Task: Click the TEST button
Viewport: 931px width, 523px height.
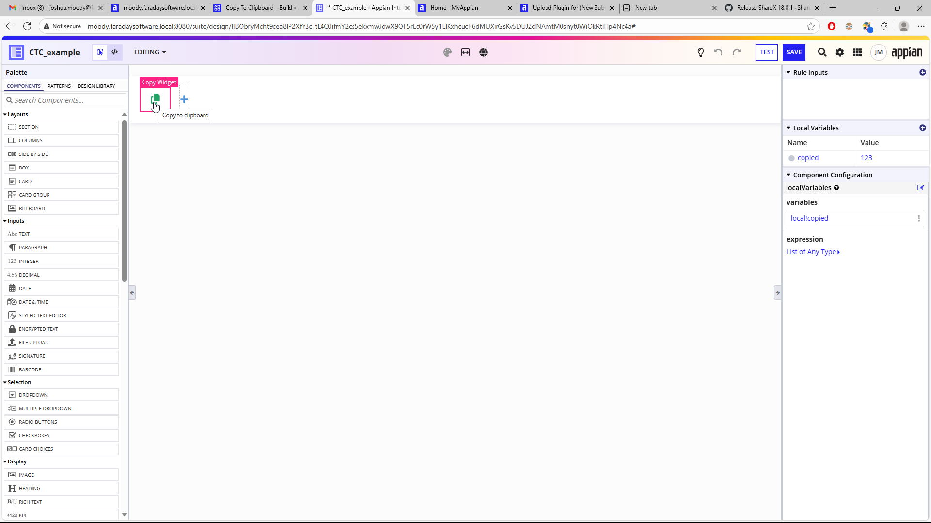Action: tap(767, 52)
